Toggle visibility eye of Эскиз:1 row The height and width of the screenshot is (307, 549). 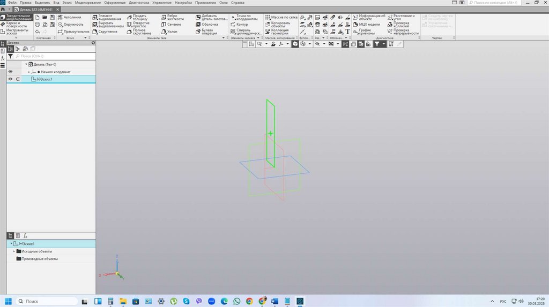click(x=10, y=79)
